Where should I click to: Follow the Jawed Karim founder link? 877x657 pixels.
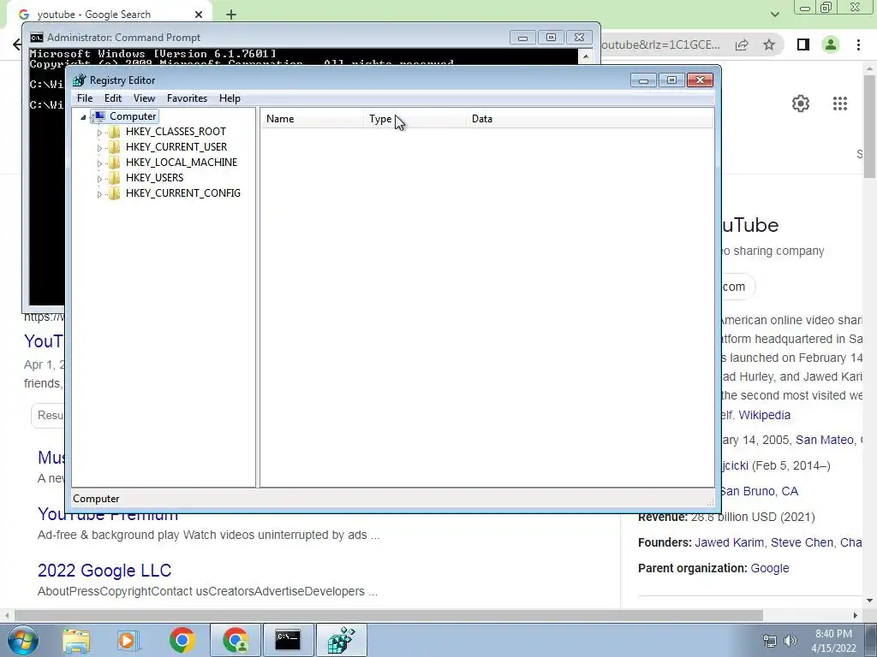point(729,542)
